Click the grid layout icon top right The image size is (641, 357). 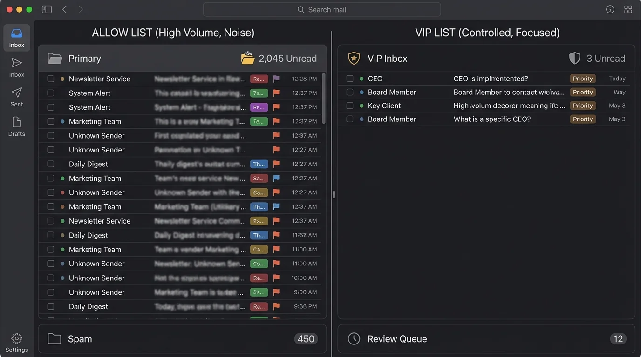tap(628, 9)
